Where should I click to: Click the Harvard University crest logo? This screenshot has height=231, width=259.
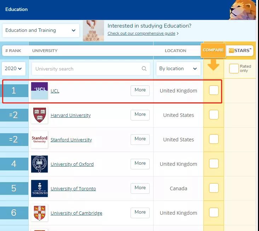click(x=40, y=115)
